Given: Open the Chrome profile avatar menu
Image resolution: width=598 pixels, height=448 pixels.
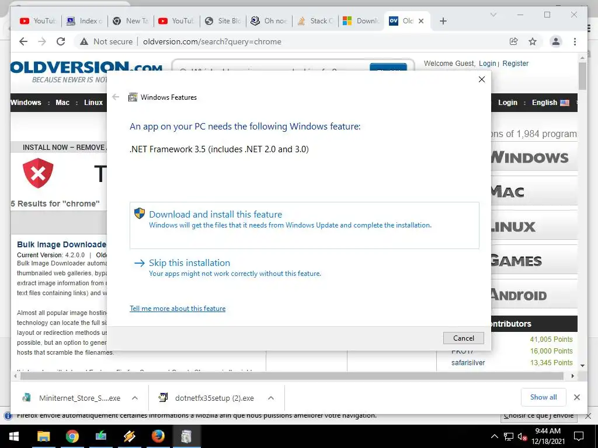Looking at the screenshot, I should [x=556, y=41].
